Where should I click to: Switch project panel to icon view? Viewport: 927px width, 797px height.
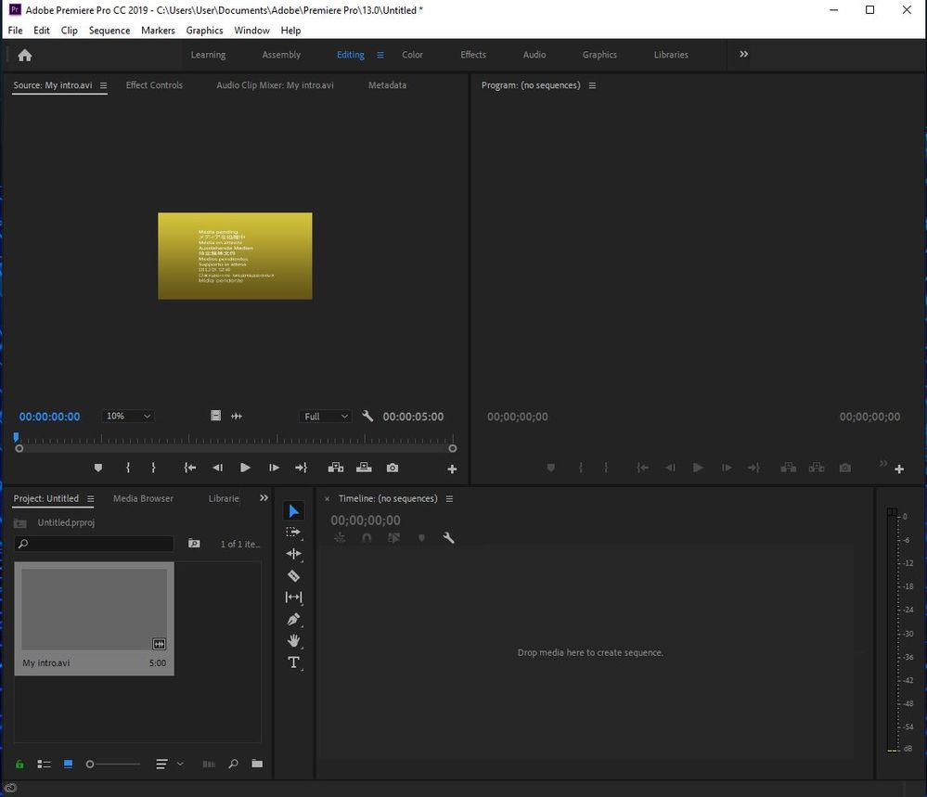tap(69, 765)
